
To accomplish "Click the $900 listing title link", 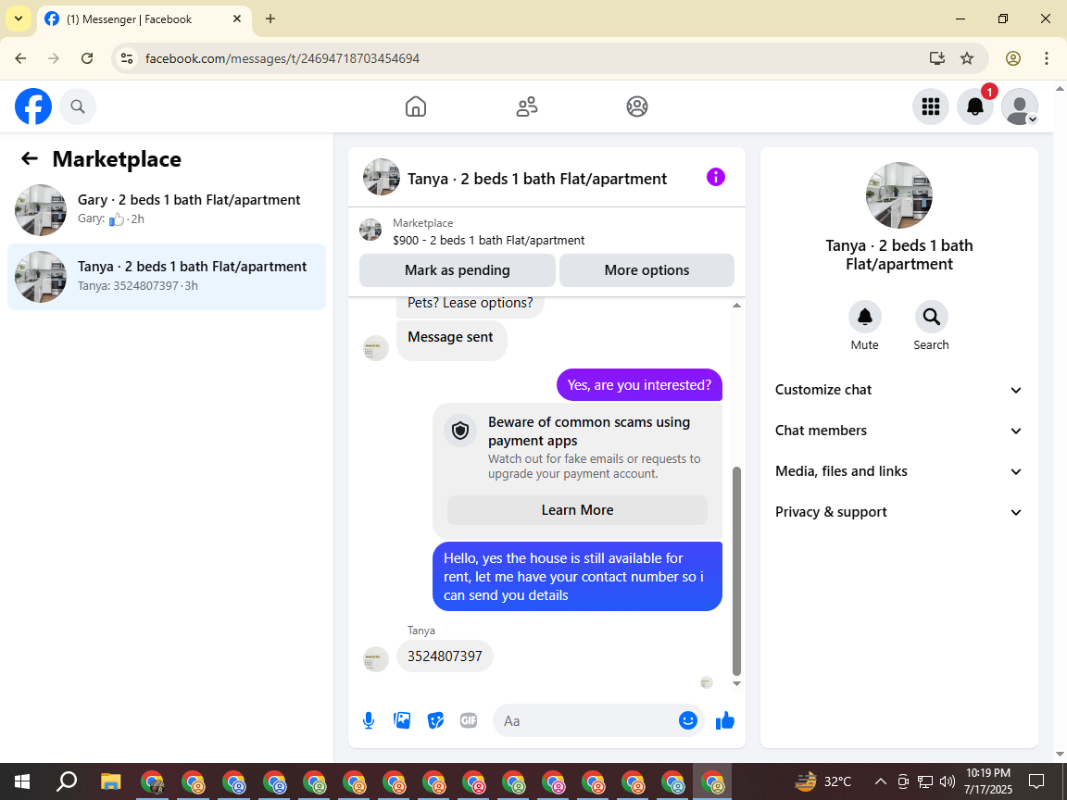I will coord(488,240).
